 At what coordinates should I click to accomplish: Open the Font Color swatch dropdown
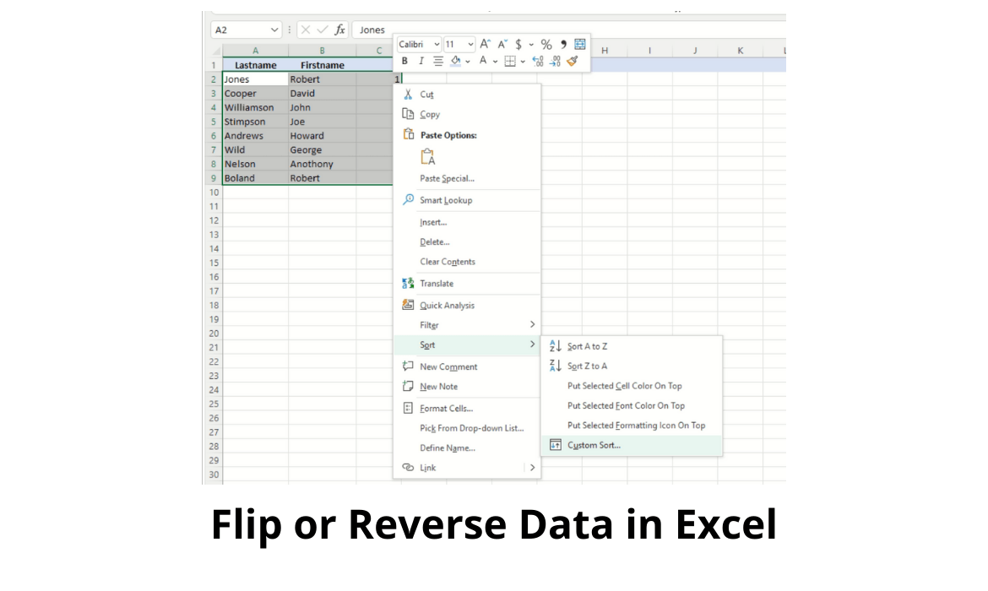point(496,61)
